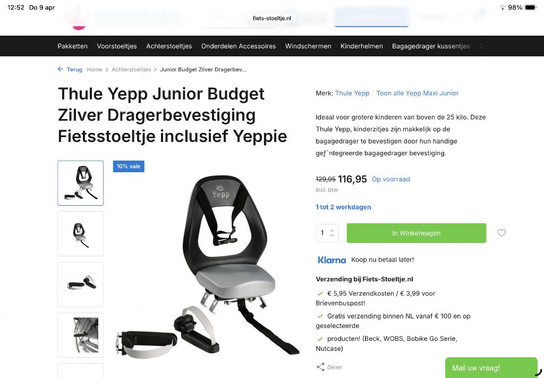The image size is (544, 378).
Task: View the footrests thumbnail image
Action: click(x=81, y=284)
